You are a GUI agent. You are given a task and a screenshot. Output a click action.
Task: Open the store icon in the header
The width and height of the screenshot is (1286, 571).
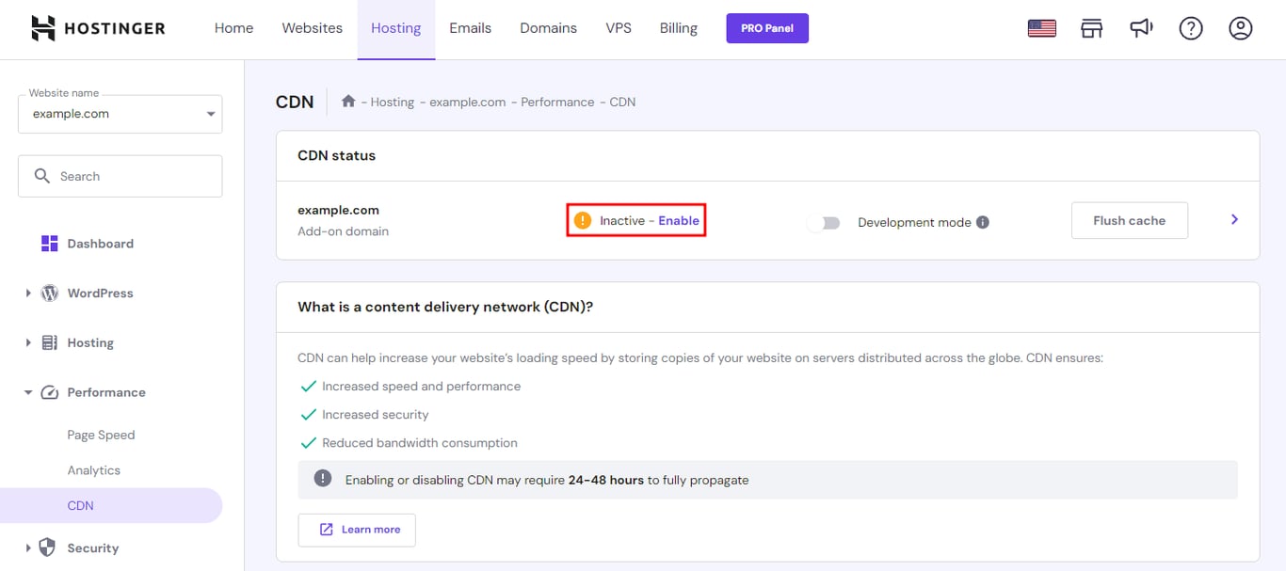point(1091,28)
